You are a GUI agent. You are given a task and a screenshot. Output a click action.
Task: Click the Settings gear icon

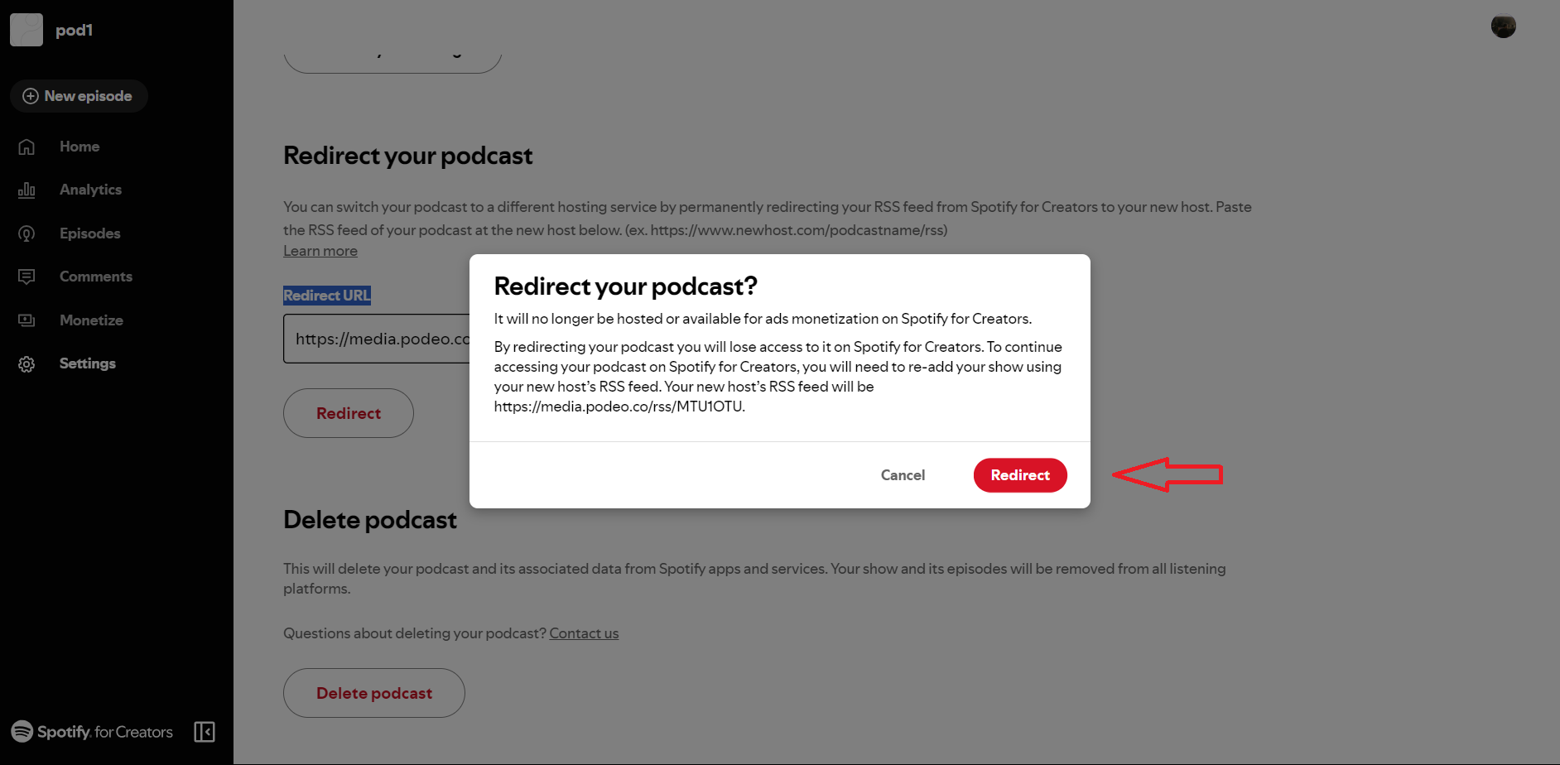click(26, 364)
